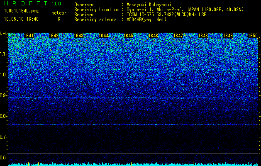Click the meteor count value 6

coord(59,19)
